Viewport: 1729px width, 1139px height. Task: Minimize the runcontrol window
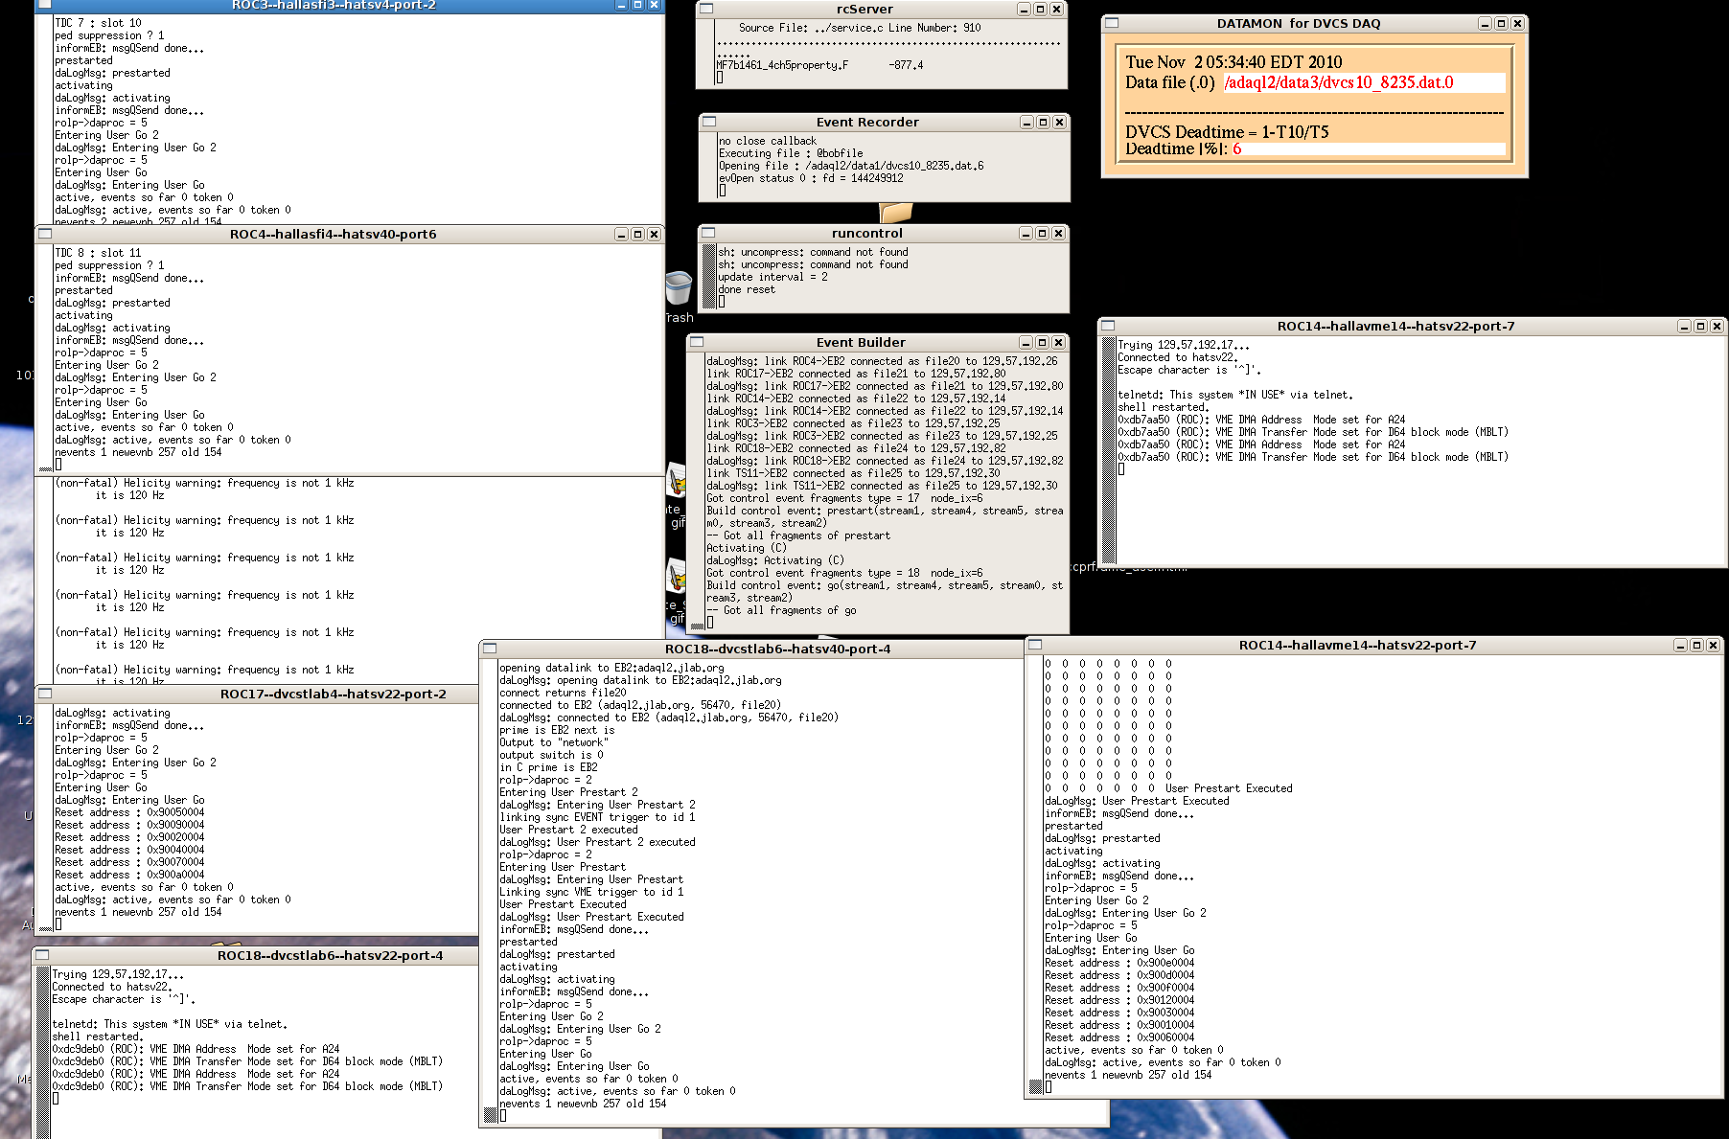[1026, 233]
